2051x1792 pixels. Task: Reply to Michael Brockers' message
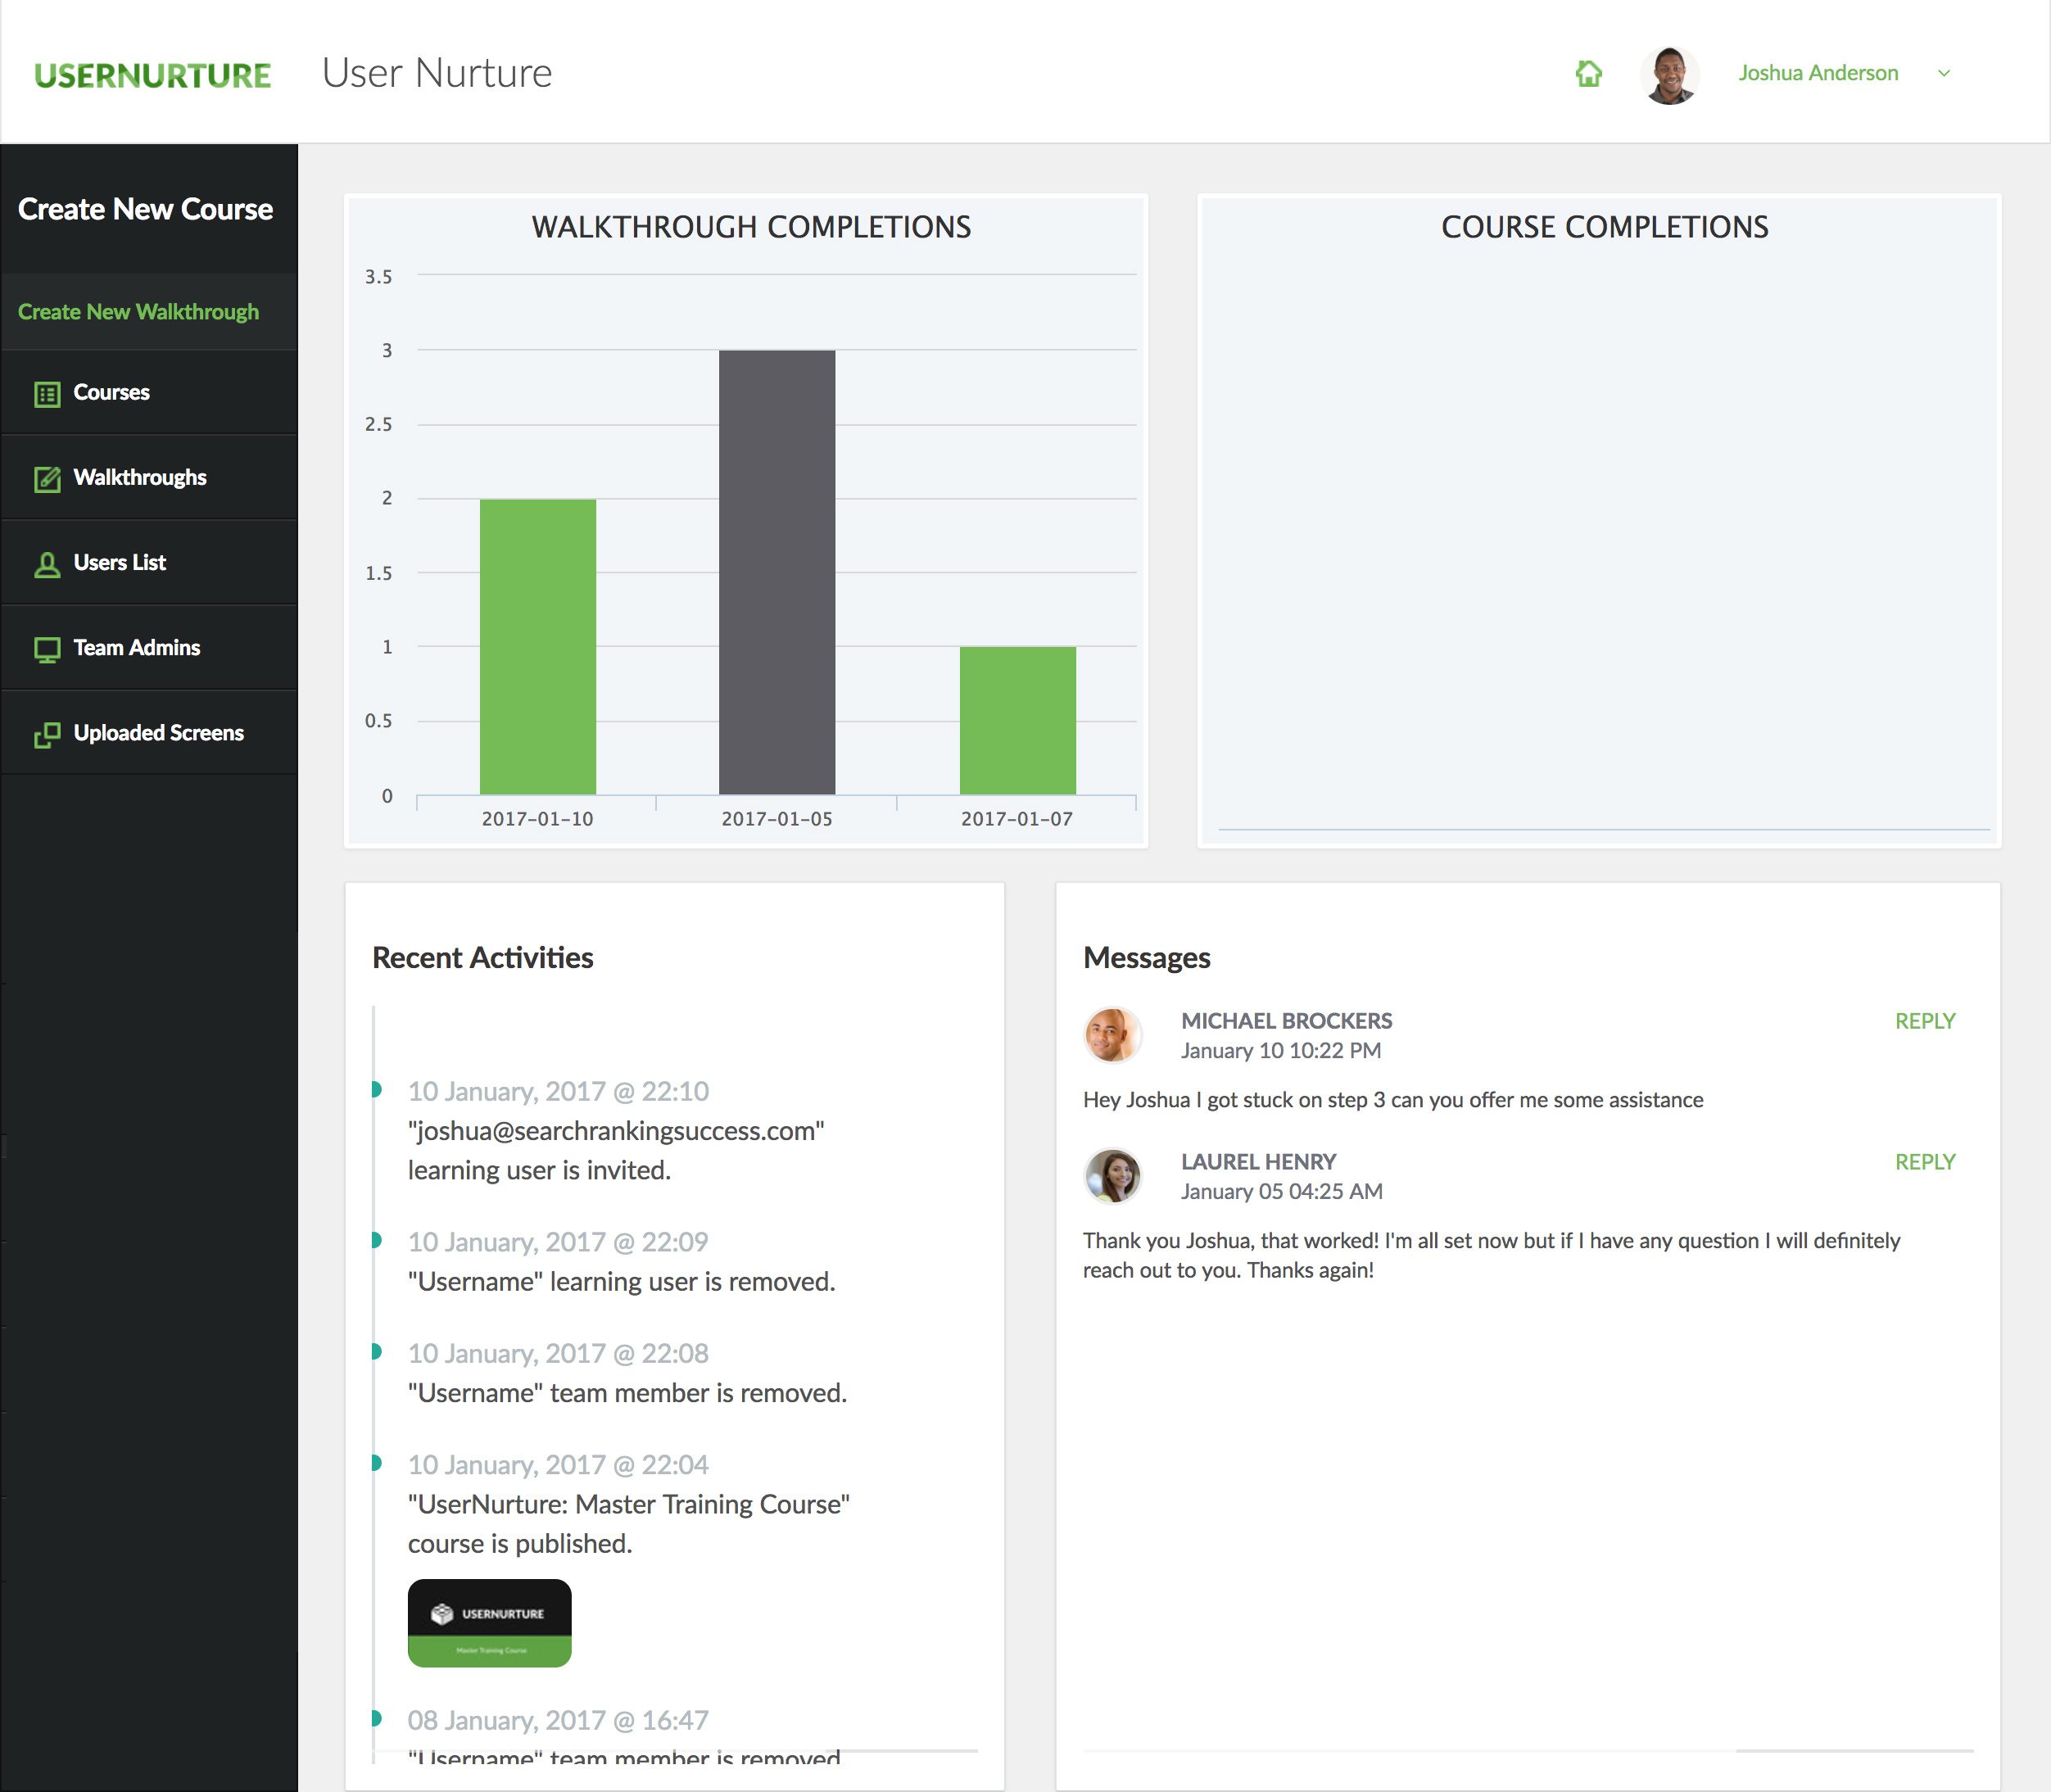(1925, 1021)
